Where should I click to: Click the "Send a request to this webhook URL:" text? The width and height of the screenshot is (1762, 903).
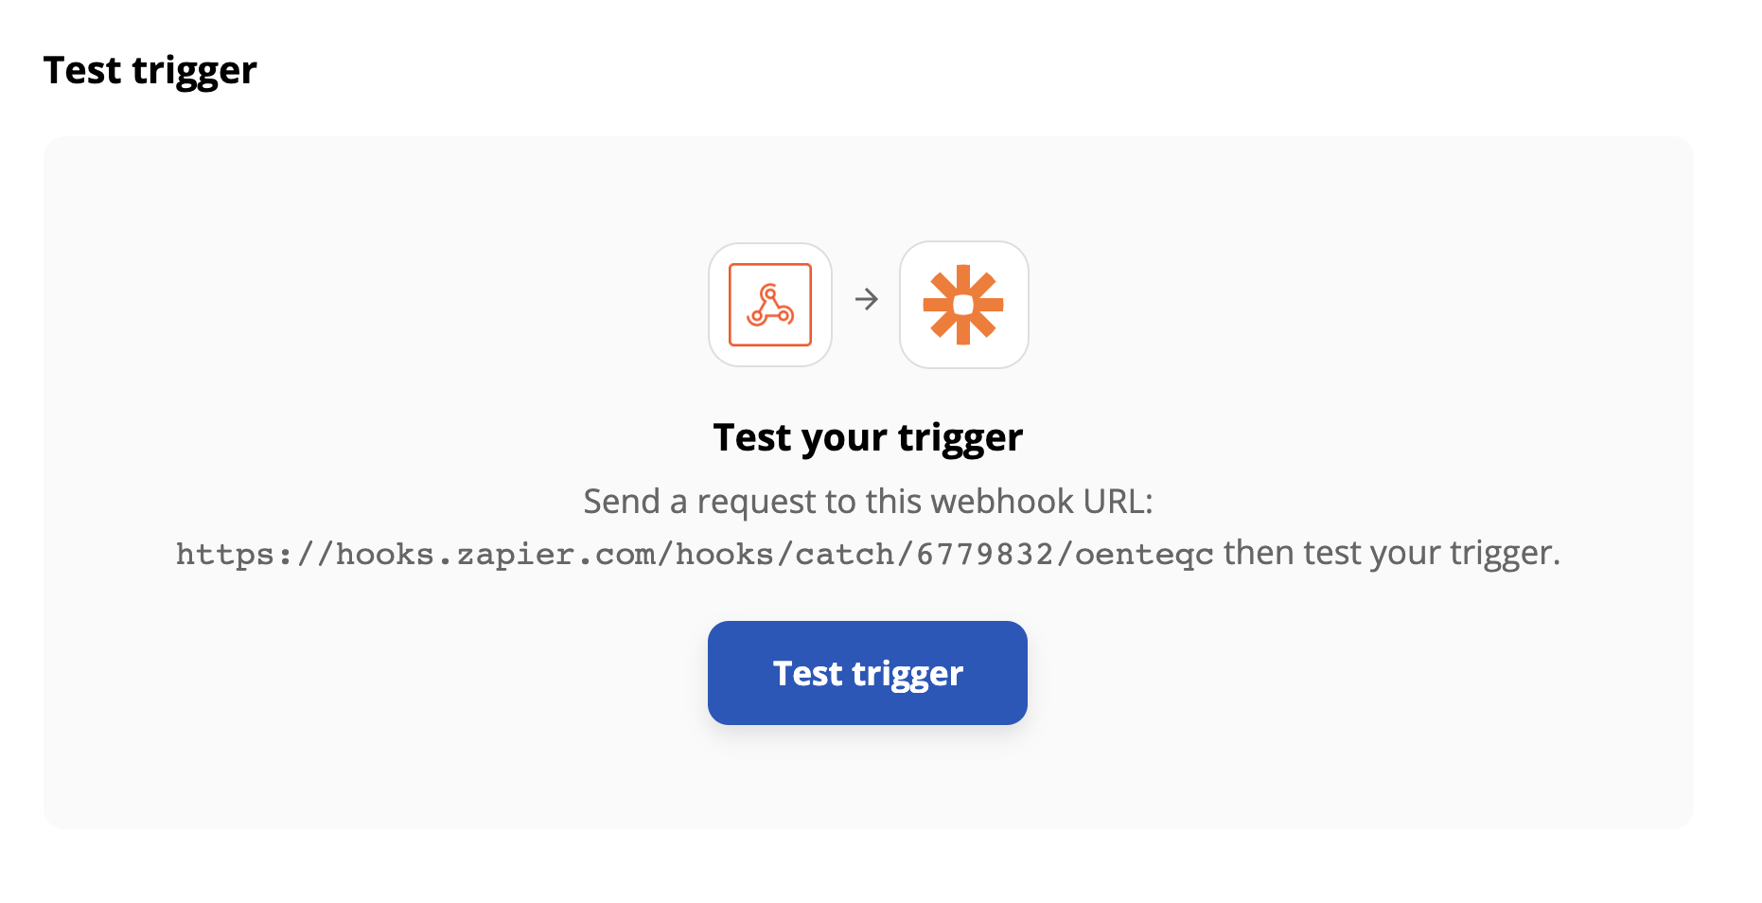tap(868, 502)
